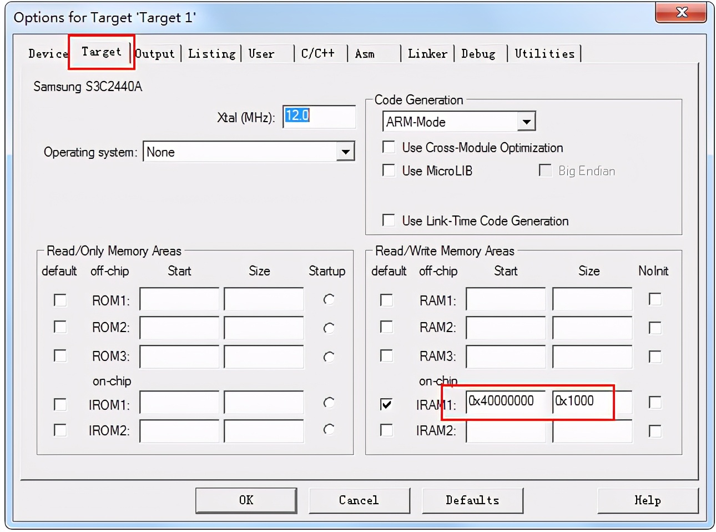
Task: Toggle the Big Endian checkbox
Action: [x=545, y=170]
